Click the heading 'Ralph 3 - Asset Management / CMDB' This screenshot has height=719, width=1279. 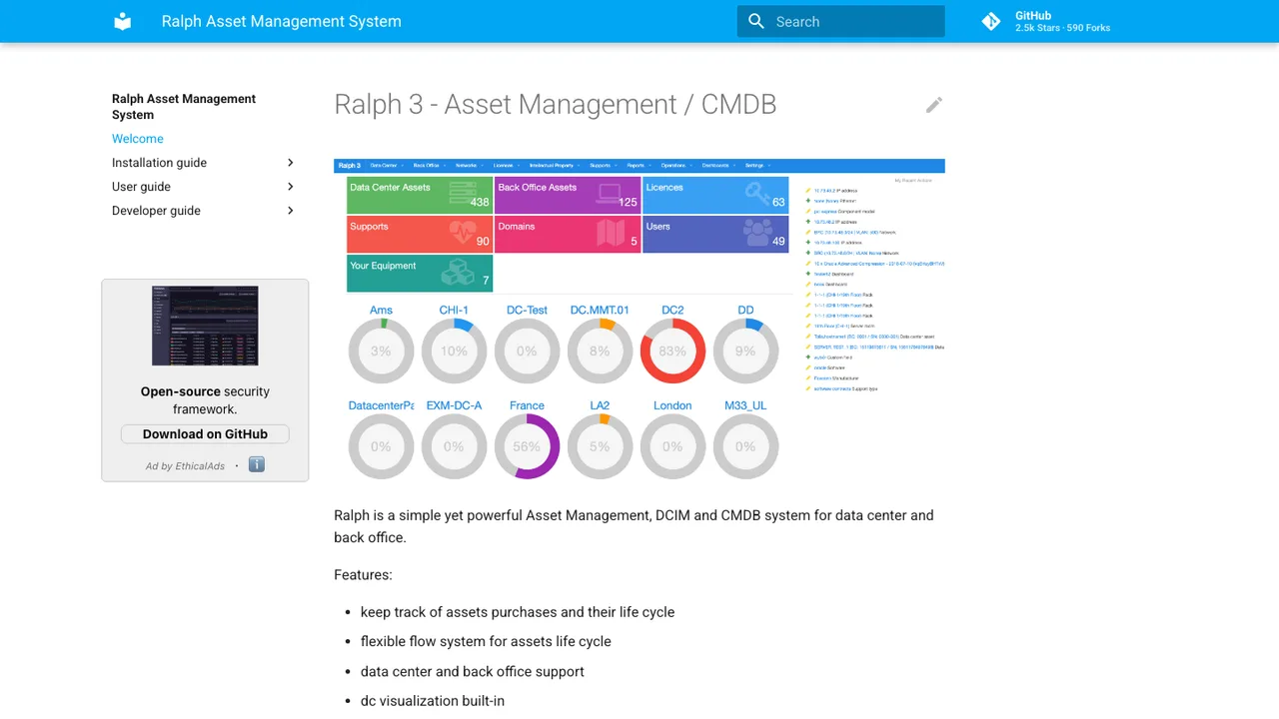(x=556, y=105)
